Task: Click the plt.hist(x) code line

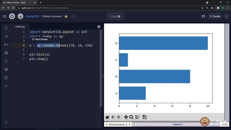Action: click(40, 55)
